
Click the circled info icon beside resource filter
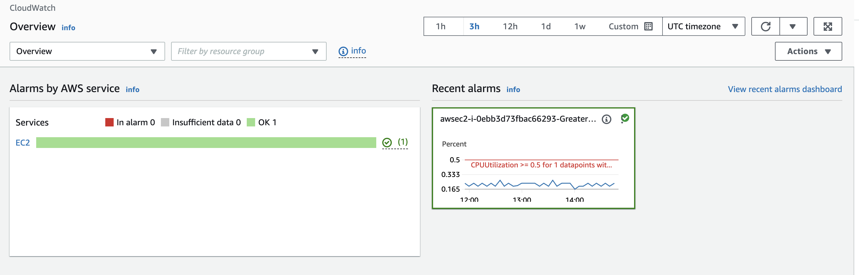[343, 51]
